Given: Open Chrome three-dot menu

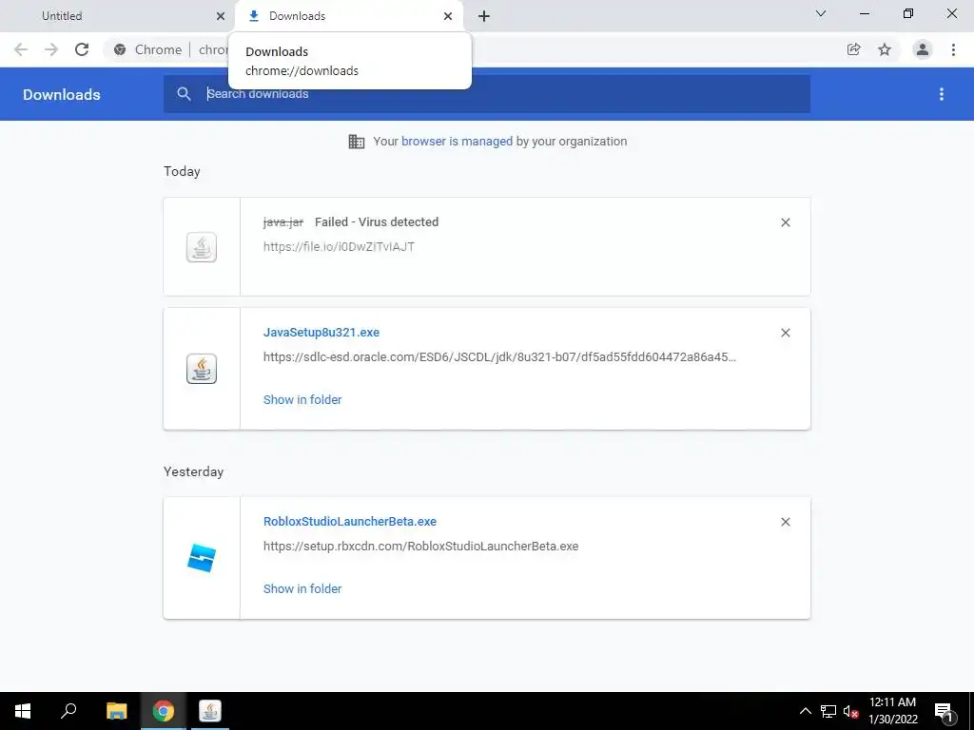Looking at the screenshot, I should click(x=953, y=49).
